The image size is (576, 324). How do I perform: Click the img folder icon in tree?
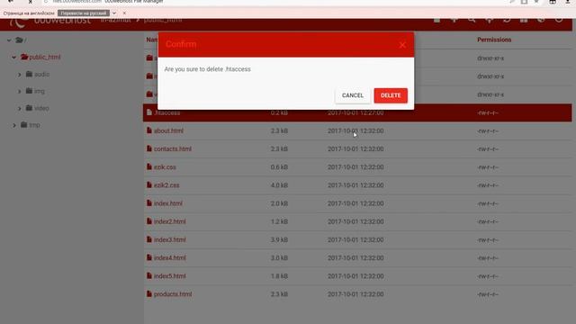[x=29, y=91]
